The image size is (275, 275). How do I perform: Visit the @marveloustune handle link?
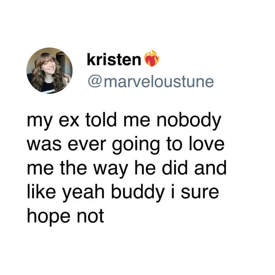[x=151, y=82]
